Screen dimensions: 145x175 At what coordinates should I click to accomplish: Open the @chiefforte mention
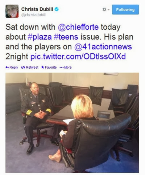coord(78,27)
